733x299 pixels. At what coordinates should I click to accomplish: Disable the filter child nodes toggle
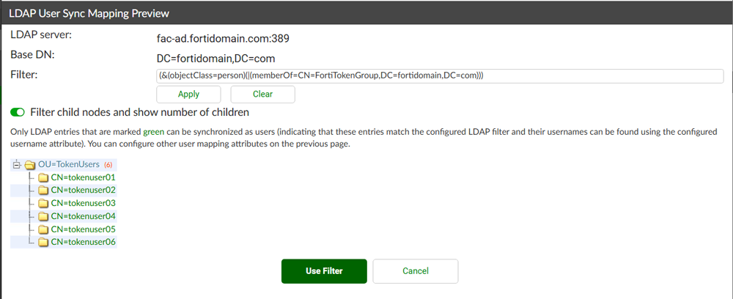[18, 113]
